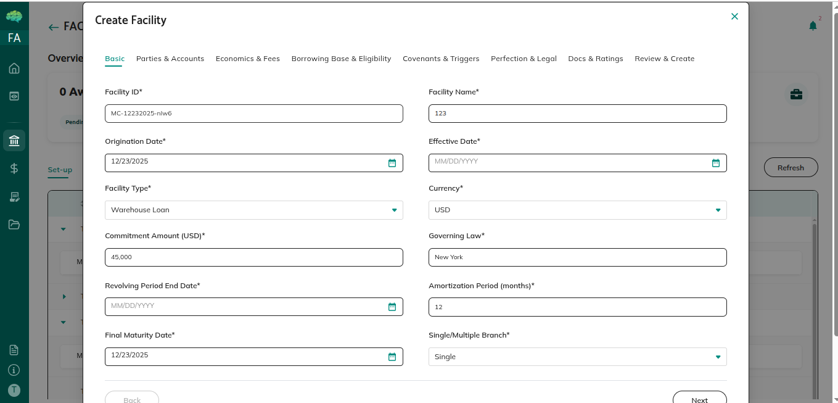Viewport: 838px width, 403px height.
Task: Click the Next button
Action: point(699,399)
